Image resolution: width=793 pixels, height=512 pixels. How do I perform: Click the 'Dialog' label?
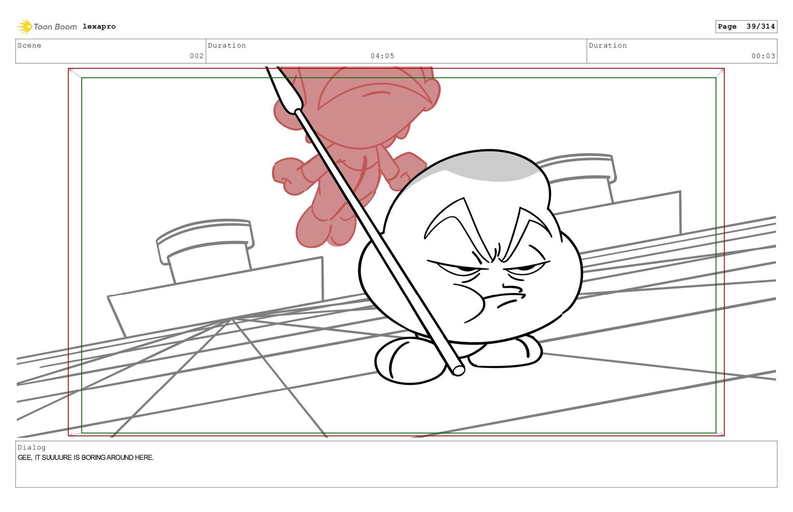tap(31, 448)
